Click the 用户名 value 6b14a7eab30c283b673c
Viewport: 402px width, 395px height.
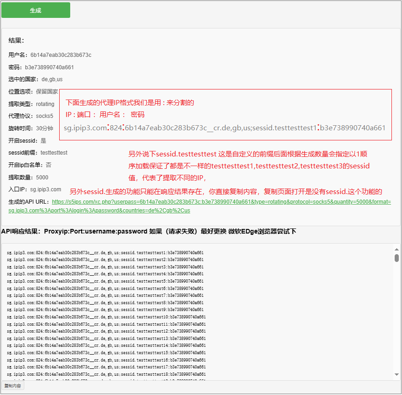61,55
